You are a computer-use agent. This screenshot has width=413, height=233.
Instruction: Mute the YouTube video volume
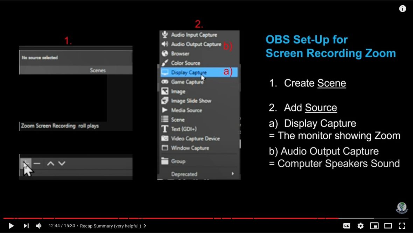tap(38, 226)
